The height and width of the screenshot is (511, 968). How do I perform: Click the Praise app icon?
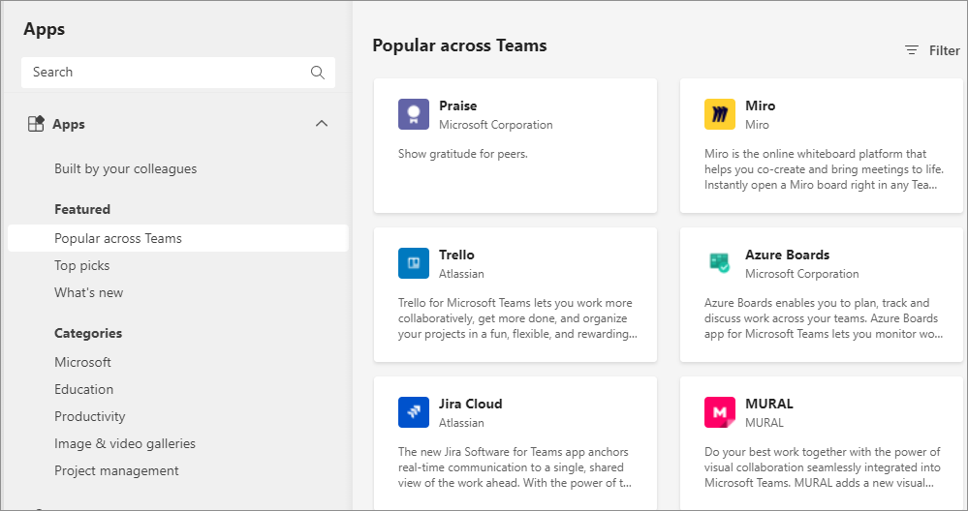click(414, 114)
